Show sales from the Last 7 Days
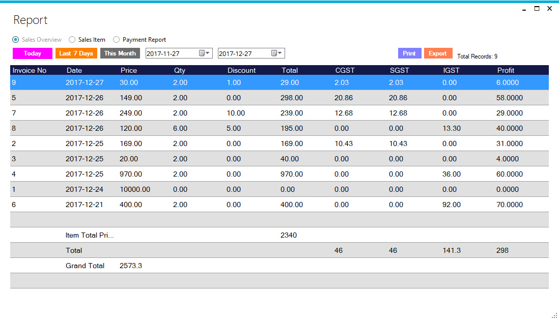 [x=76, y=53]
